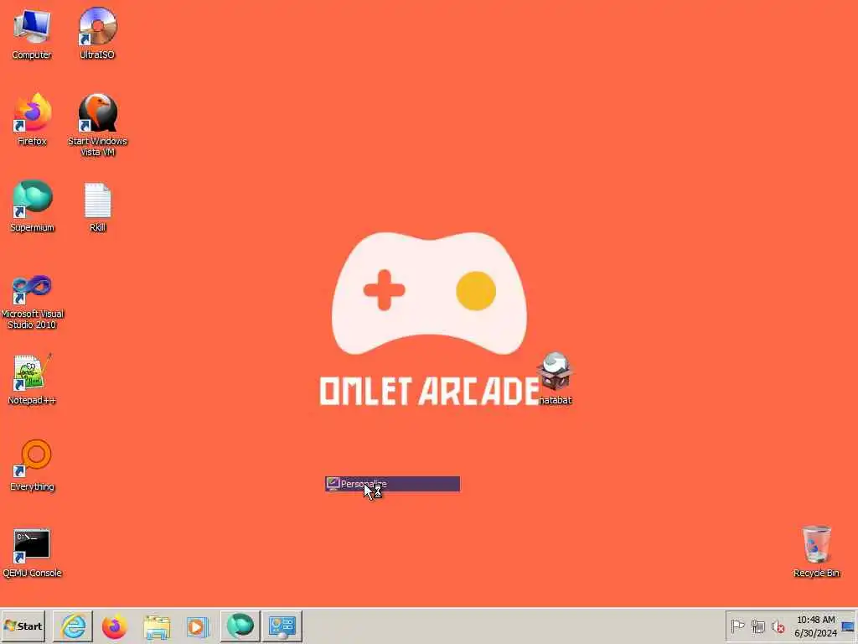Launch Firefox from the taskbar
The image size is (858, 644).
114,626
